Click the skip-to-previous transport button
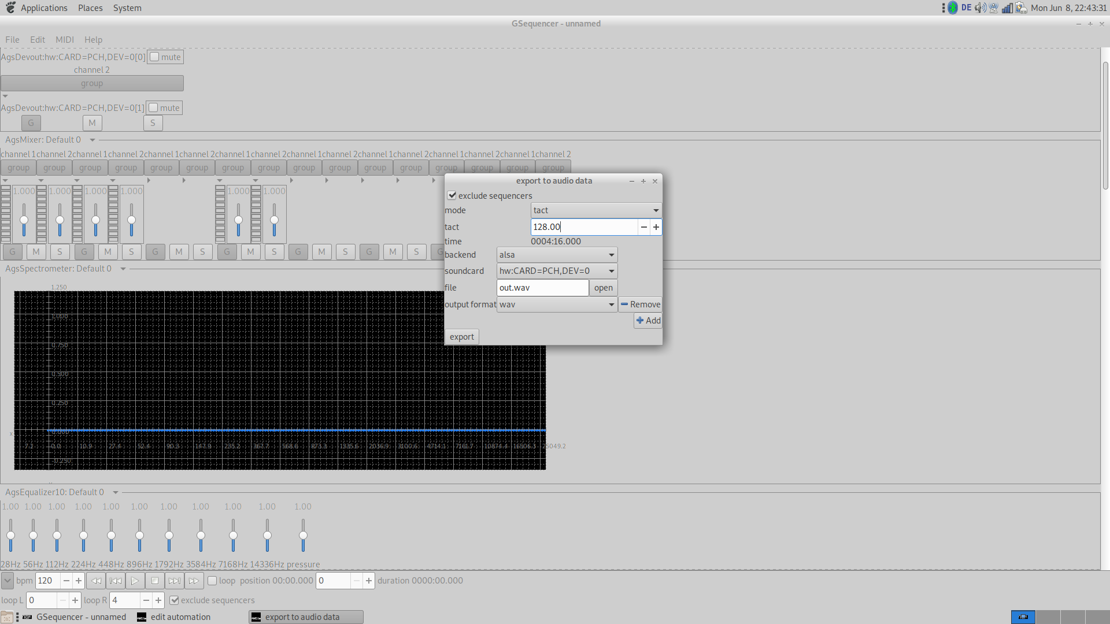Image resolution: width=1110 pixels, height=624 pixels. (116, 581)
